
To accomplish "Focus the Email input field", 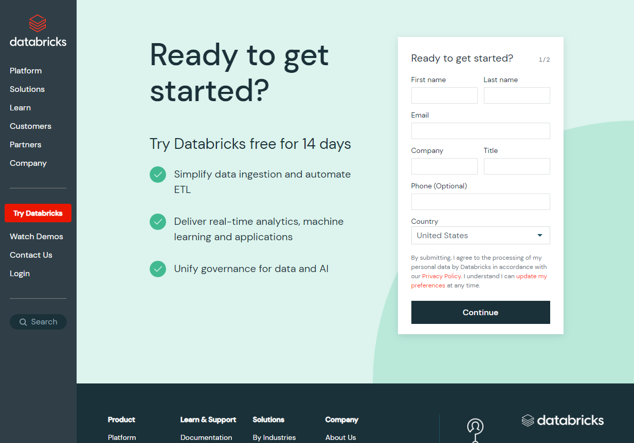I will (x=481, y=131).
